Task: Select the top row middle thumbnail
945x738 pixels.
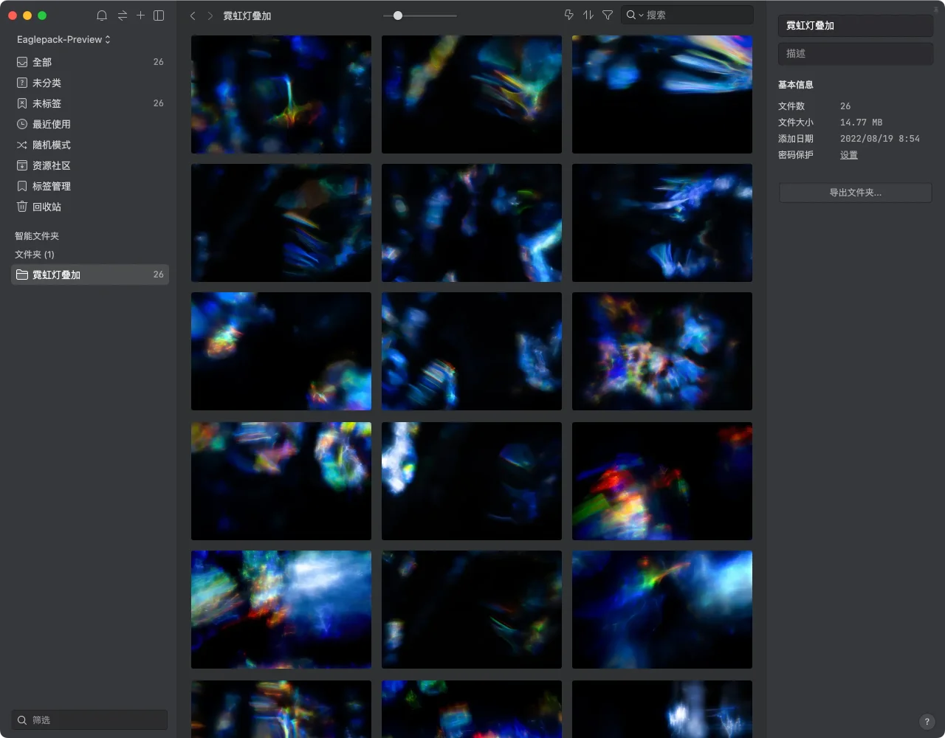Action: pyautogui.click(x=472, y=94)
